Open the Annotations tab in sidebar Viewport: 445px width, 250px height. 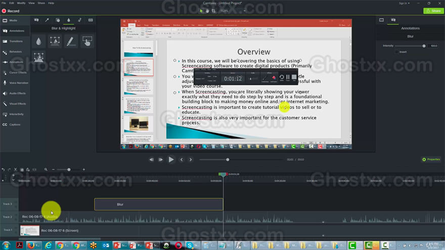[x=15, y=31]
